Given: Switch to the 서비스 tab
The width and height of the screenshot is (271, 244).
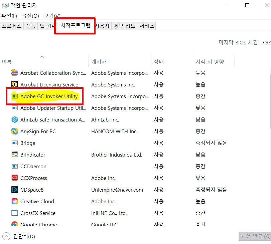Looking at the screenshot, I should 147,26.
